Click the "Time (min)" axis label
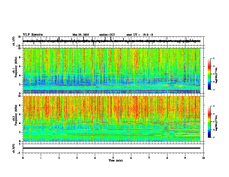Screen dimensions: 229x177 click(116, 161)
